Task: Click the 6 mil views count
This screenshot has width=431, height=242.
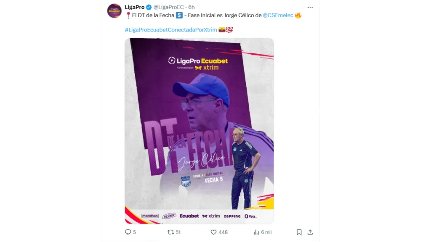Action: pyautogui.click(x=266, y=232)
